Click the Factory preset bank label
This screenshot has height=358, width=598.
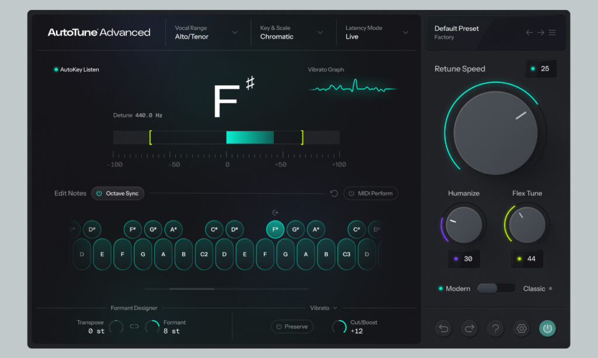pyautogui.click(x=444, y=37)
